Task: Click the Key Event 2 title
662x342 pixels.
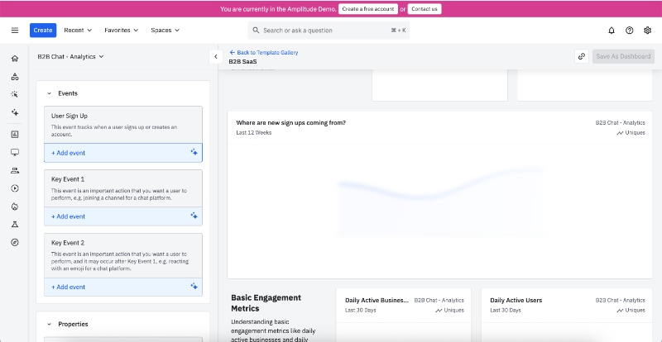Action: click(68, 243)
